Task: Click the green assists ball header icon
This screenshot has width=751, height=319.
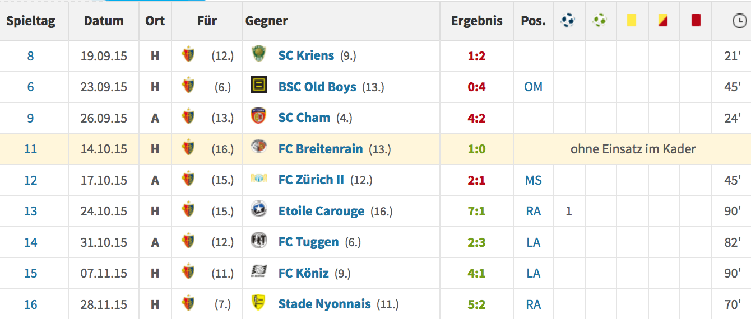Action: click(600, 21)
